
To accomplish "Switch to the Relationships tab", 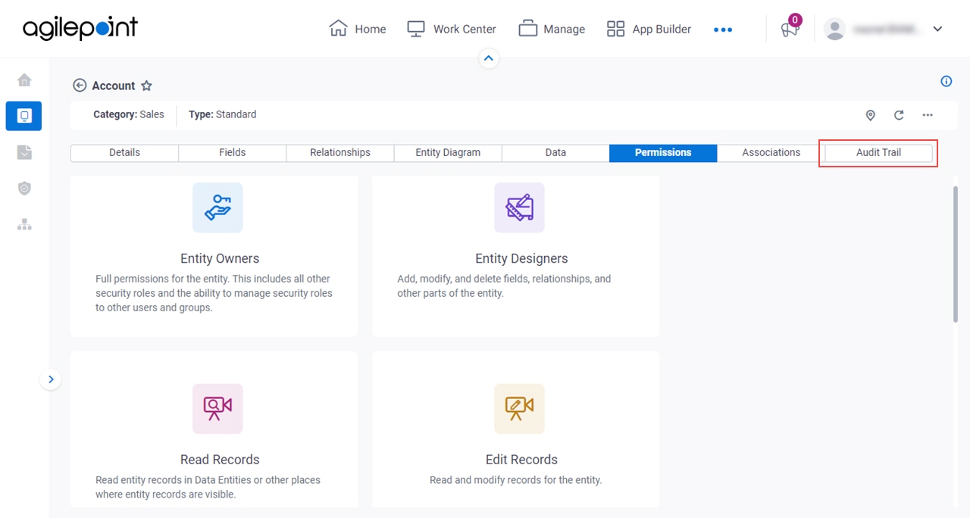I will coord(340,152).
